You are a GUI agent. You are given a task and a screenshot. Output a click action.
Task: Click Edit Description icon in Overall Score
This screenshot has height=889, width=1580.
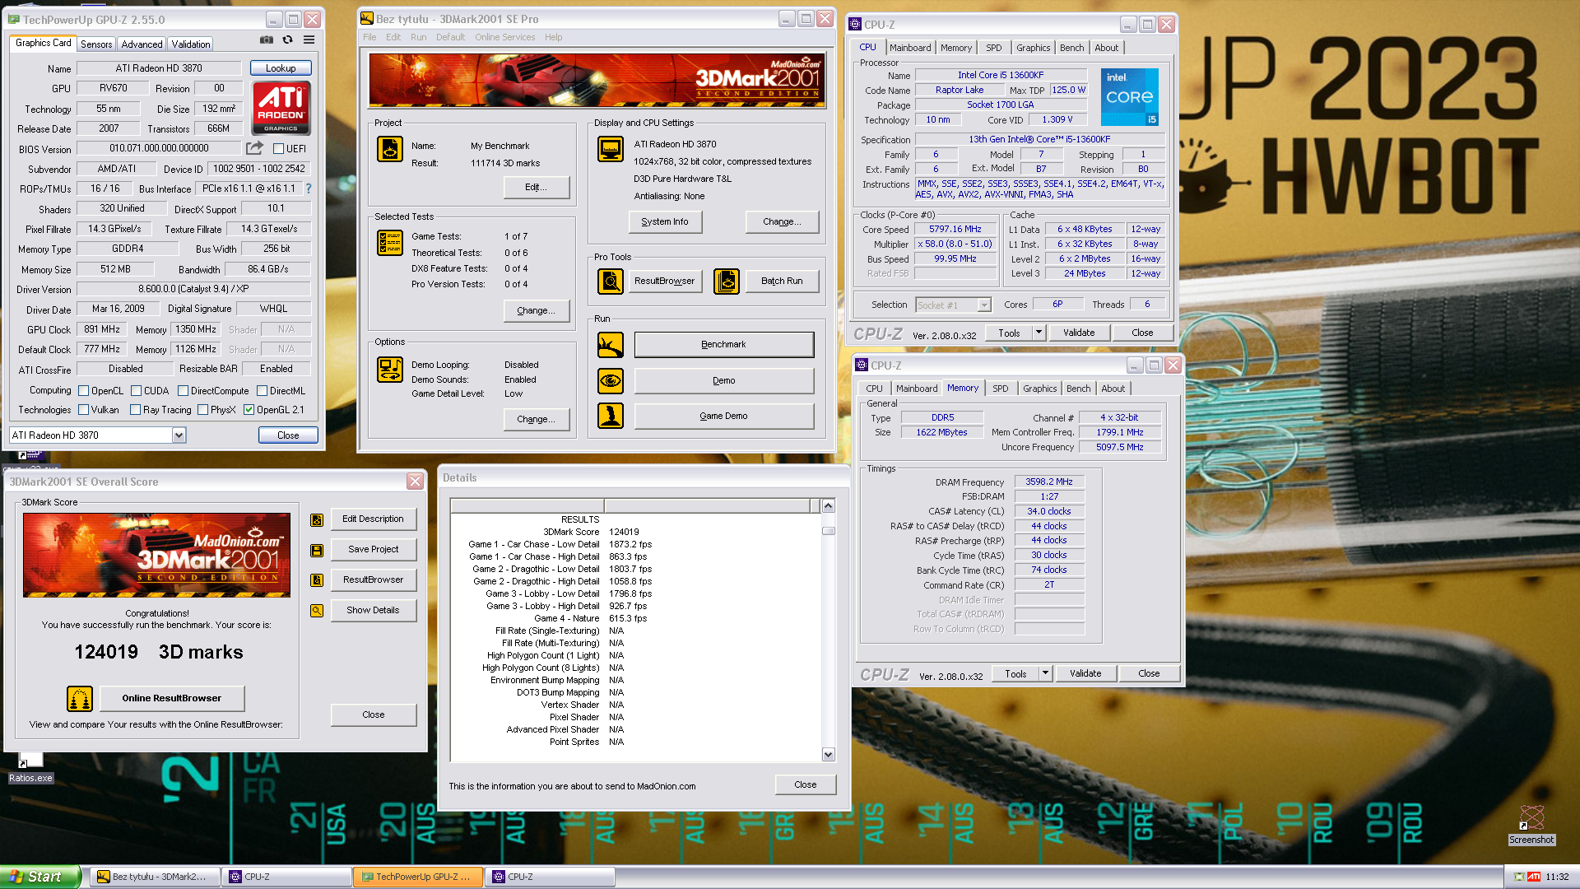316,520
